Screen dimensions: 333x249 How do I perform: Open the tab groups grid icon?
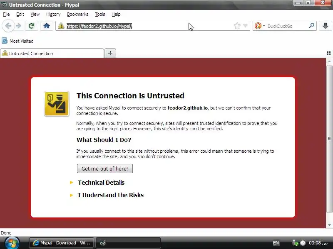pyautogui.click(x=329, y=53)
